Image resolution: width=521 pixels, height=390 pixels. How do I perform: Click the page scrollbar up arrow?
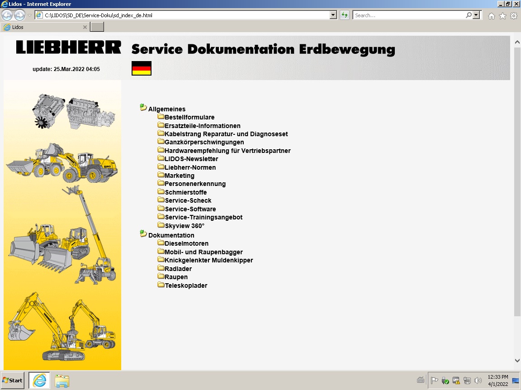click(x=517, y=43)
